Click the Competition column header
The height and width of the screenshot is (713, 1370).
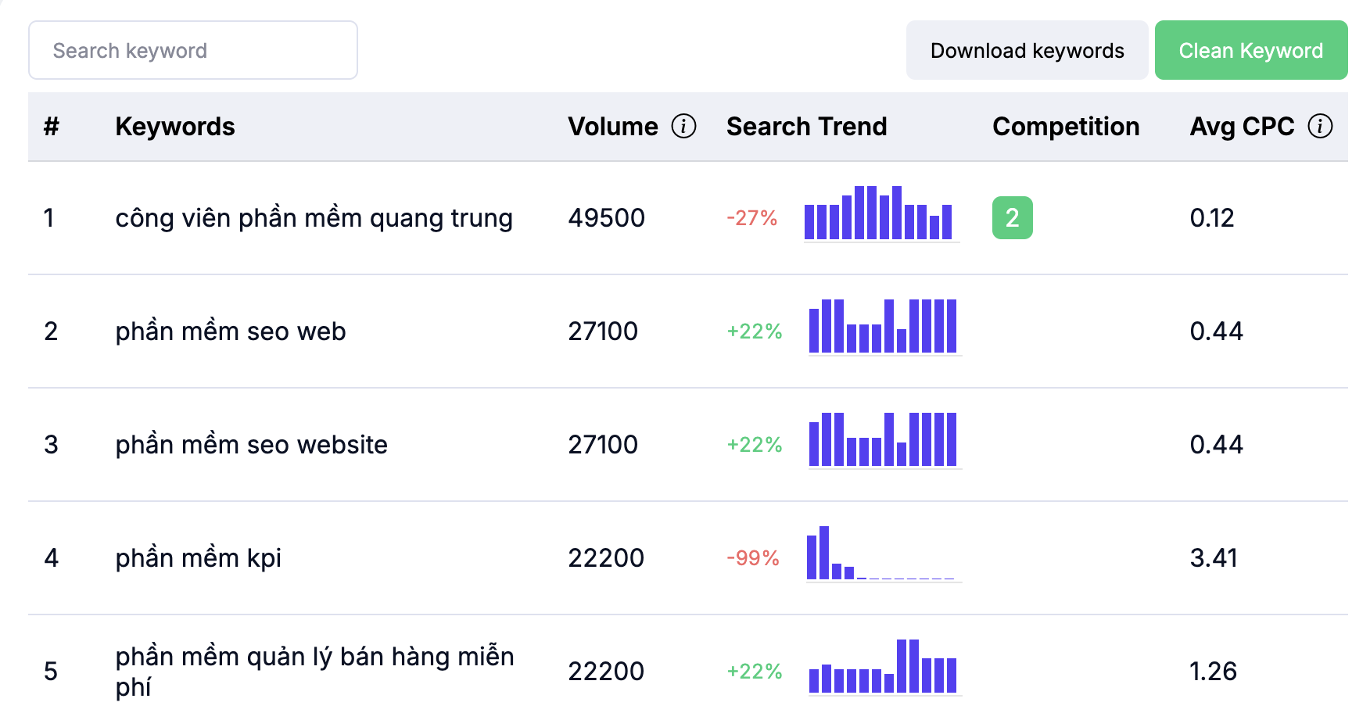[1066, 127]
